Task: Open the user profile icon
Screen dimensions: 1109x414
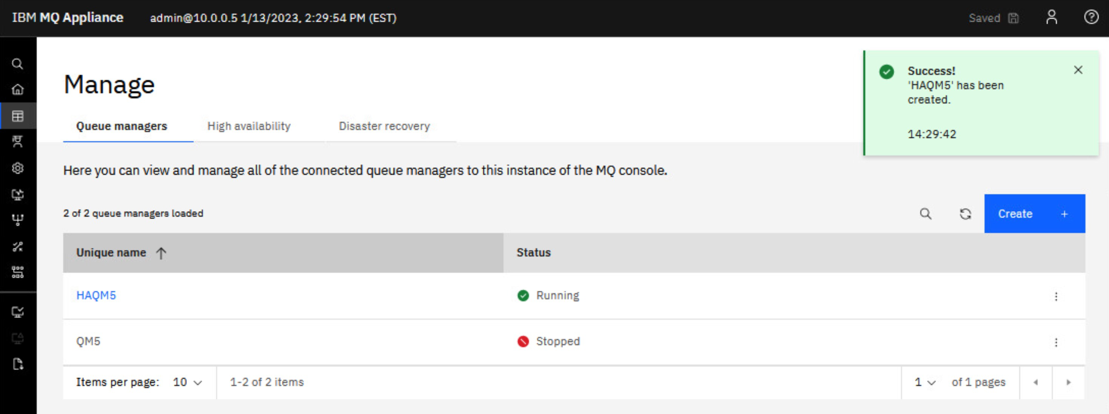Action: click(x=1052, y=18)
